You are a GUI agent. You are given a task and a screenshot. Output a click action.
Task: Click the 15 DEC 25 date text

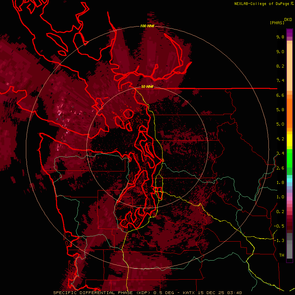click(211, 293)
